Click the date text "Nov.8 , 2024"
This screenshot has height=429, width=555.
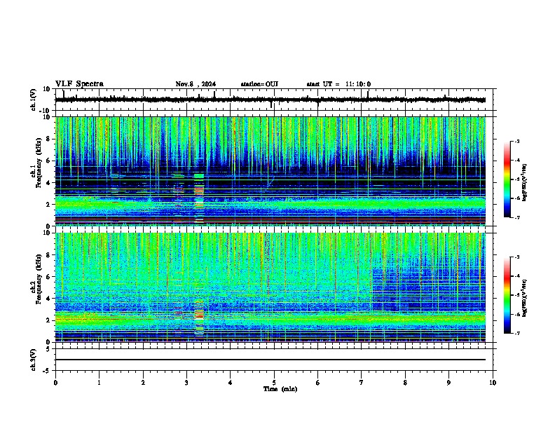(x=196, y=84)
